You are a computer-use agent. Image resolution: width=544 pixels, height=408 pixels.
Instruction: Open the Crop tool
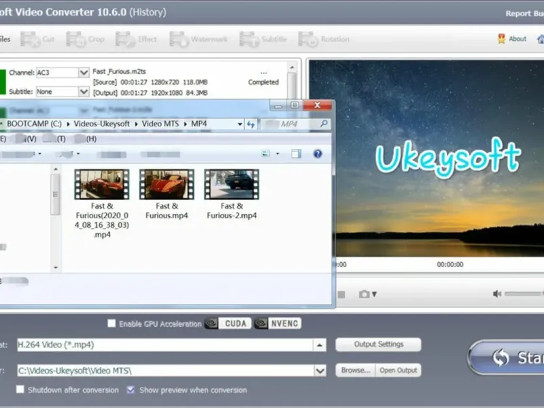point(86,39)
